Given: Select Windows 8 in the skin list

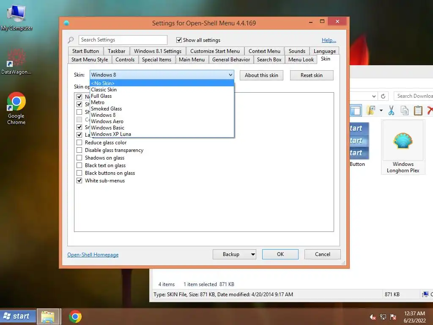Looking at the screenshot, I should tap(162, 115).
